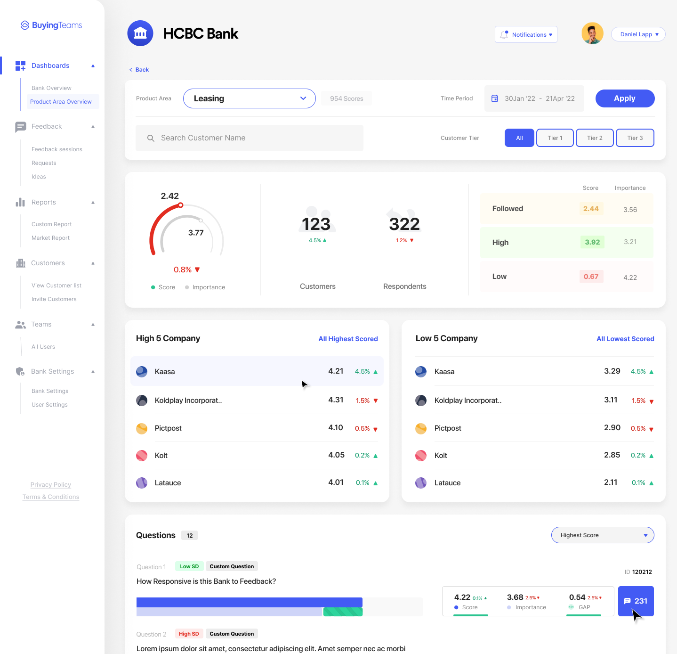The width and height of the screenshot is (677, 654).
Task: Click Latauce avatar in High 5 Company
Action: click(142, 483)
